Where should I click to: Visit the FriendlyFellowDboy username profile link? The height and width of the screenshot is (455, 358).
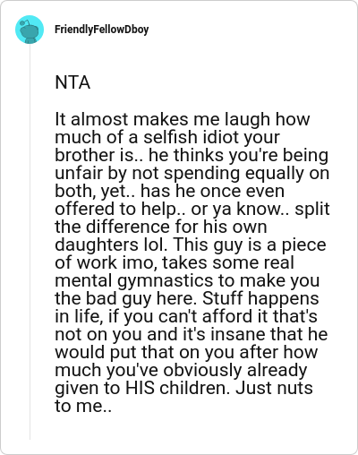click(x=102, y=30)
